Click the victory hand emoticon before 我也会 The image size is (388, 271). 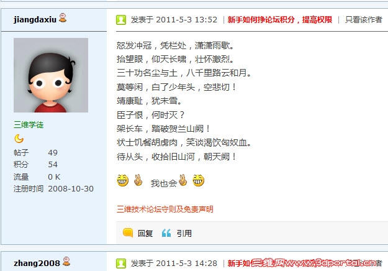(x=138, y=180)
